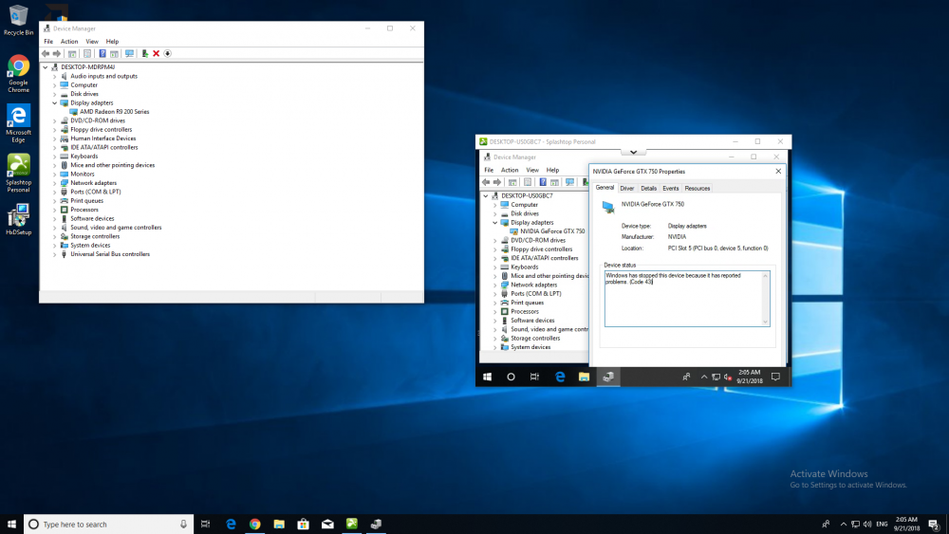Expand the Splashtop session toolbar chevron
949x534 pixels.
[633, 152]
